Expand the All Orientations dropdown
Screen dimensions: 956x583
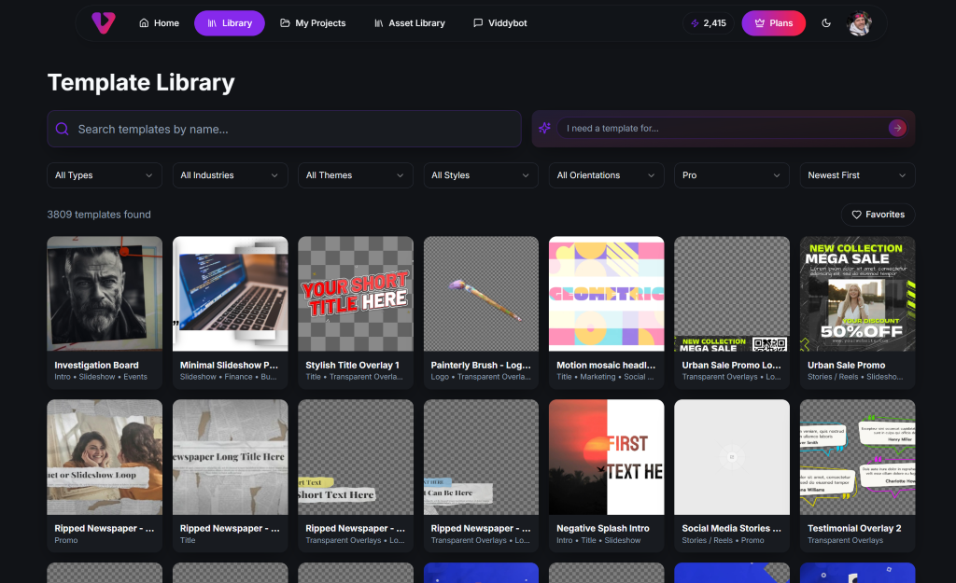coord(606,175)
